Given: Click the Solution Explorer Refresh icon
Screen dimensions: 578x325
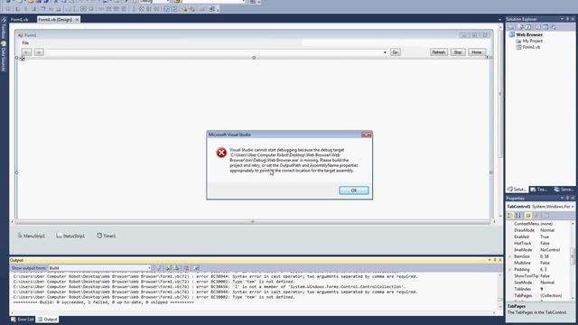Looking at the screenshot, I should tap(528, 27).
